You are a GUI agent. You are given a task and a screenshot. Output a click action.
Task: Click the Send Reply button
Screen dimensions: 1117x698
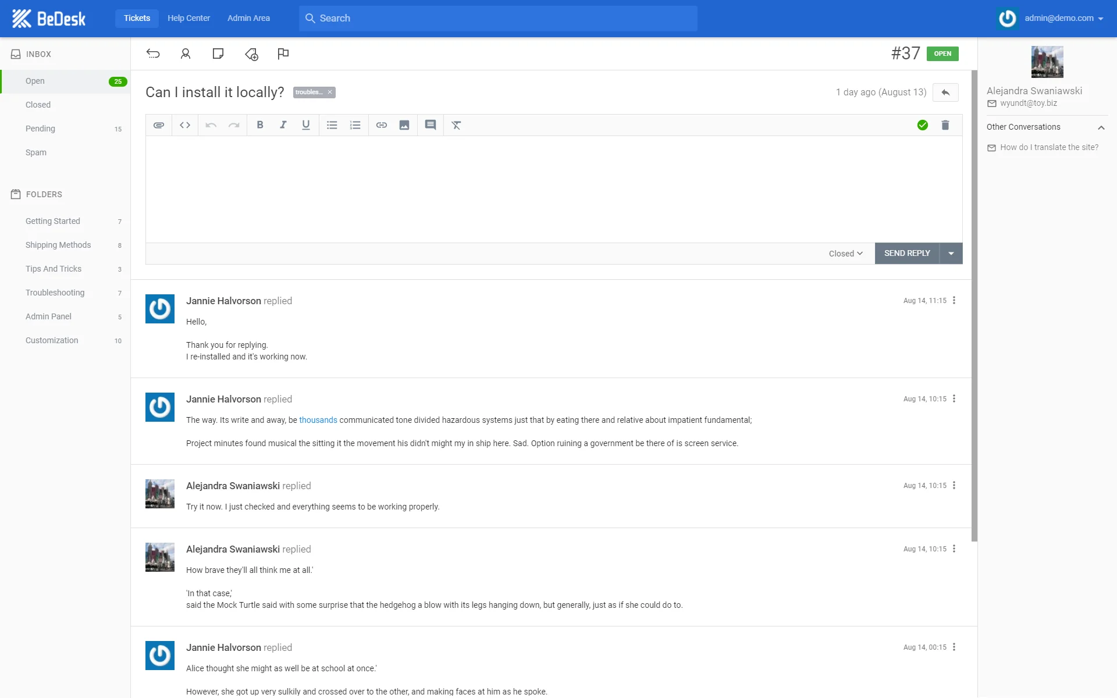907,254
